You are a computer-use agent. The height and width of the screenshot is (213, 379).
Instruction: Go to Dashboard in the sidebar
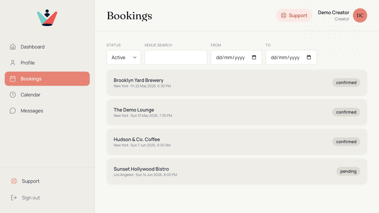coord(47,47)
